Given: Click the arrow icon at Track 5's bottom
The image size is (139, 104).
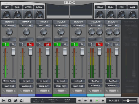Looking at the screenshot, I should (x=15, y=91).
